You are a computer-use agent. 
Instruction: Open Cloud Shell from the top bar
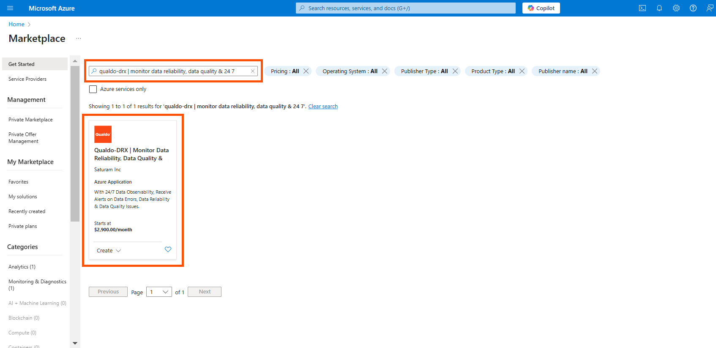tap(642, 8)
